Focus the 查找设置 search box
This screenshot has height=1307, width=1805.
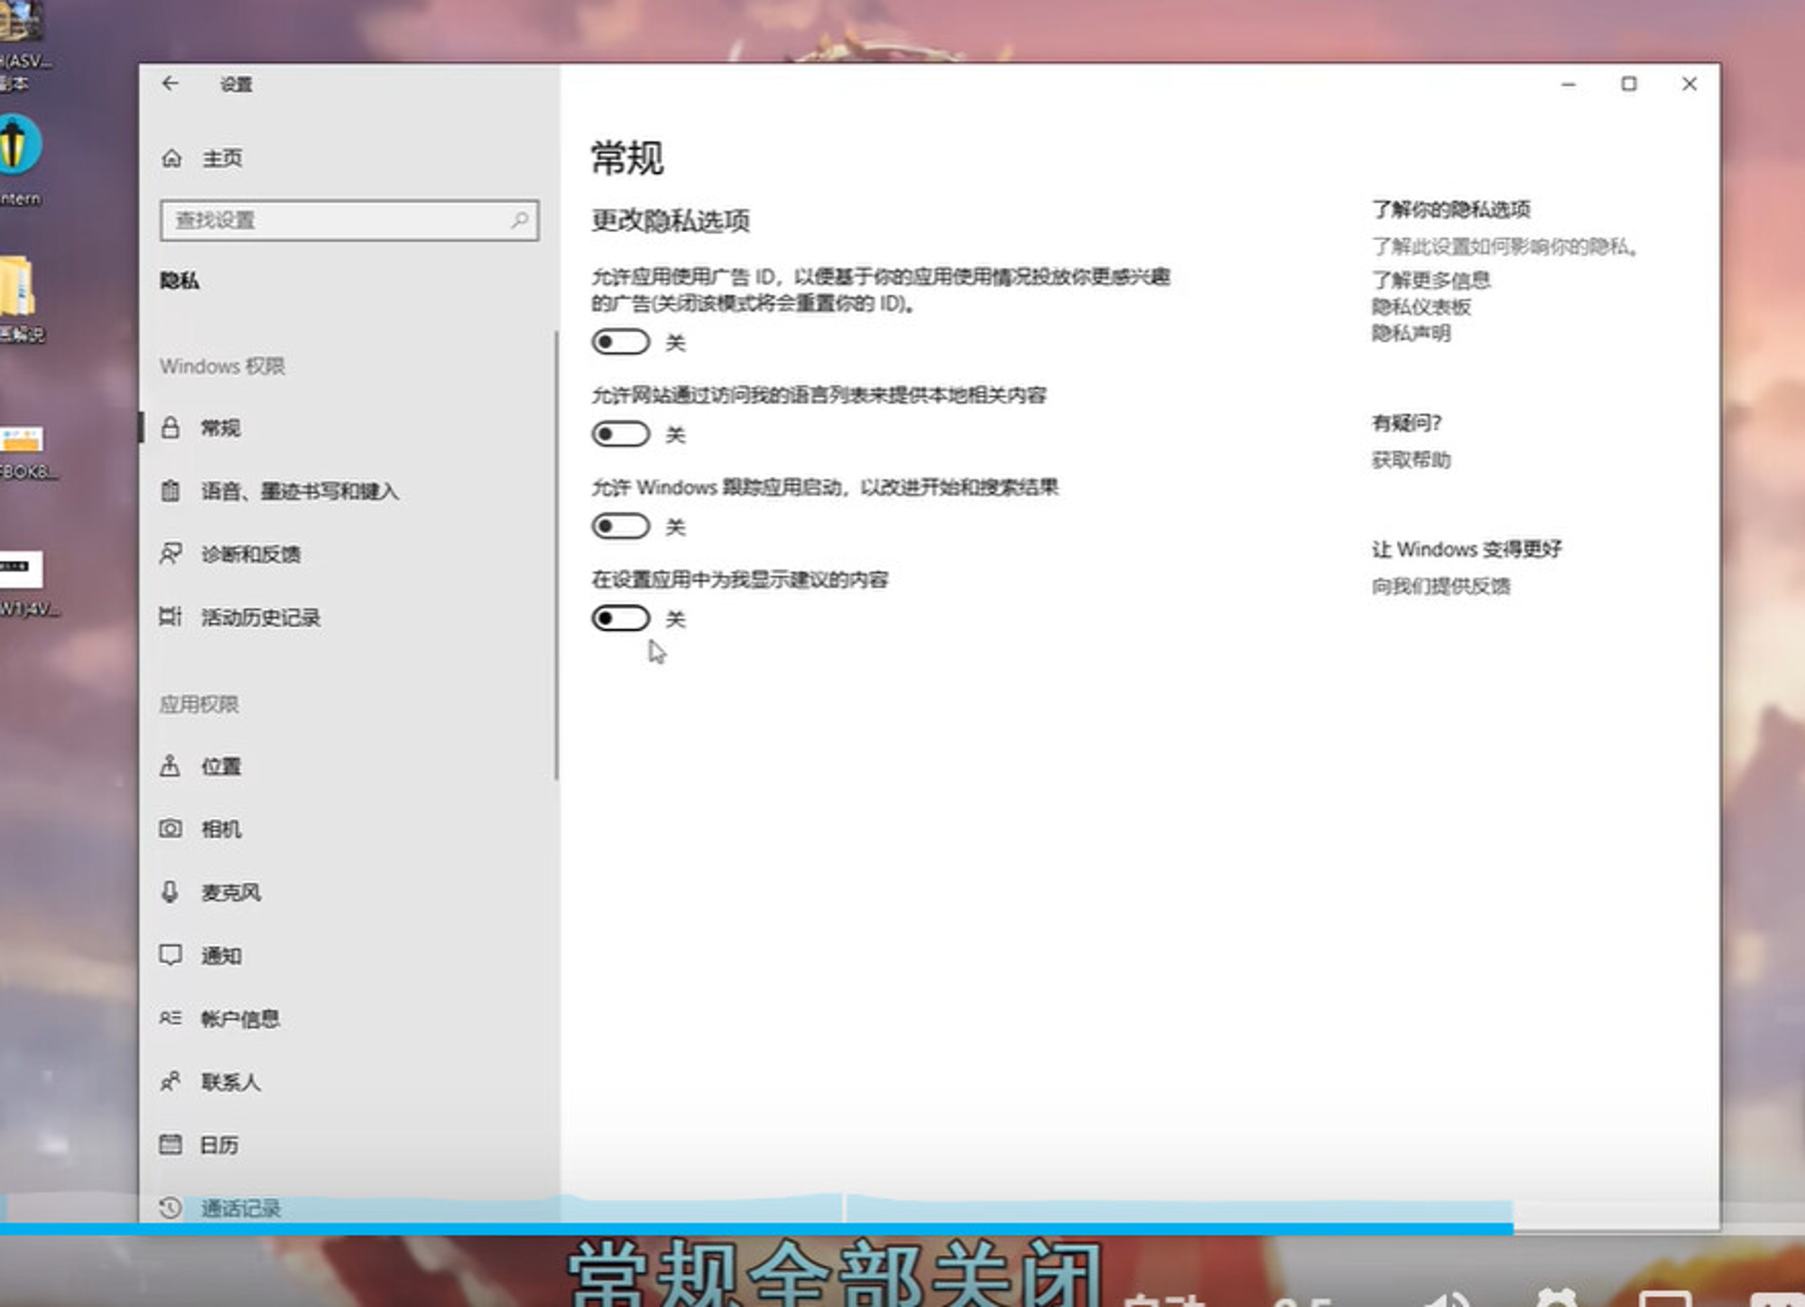[349, 220]
